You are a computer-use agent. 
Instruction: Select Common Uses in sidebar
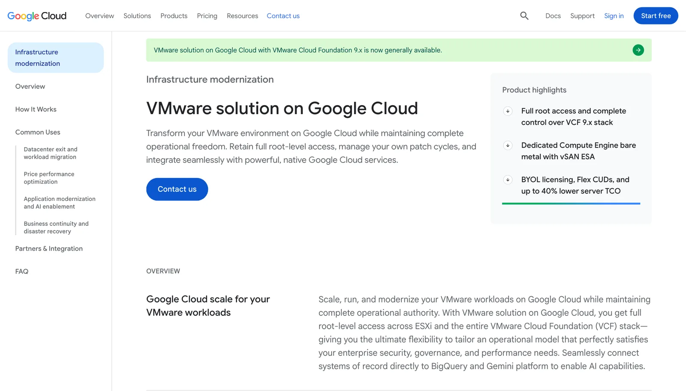pyautogui.click(x=38, y=132)
